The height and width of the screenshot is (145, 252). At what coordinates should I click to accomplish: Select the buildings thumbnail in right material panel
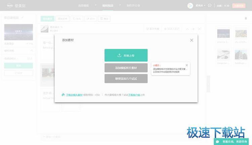click(x=241, y=55)
